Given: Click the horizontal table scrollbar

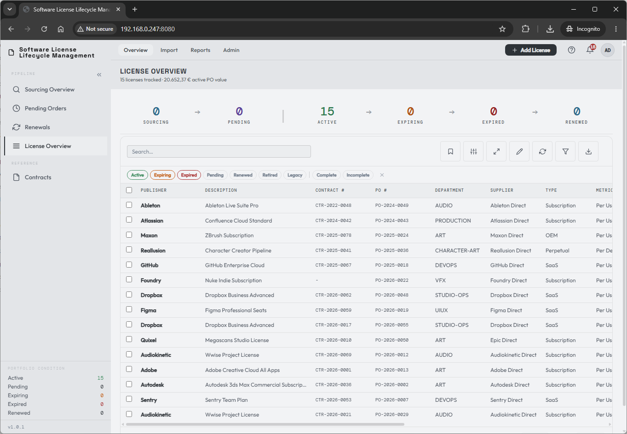Looking at the screenshot, I should click(x=265, y=424).
